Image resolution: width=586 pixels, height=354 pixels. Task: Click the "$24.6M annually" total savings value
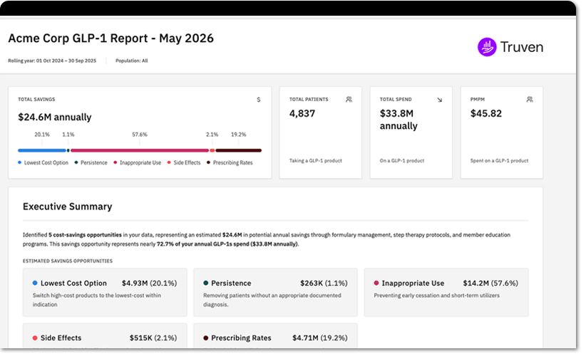pos(55,118)
